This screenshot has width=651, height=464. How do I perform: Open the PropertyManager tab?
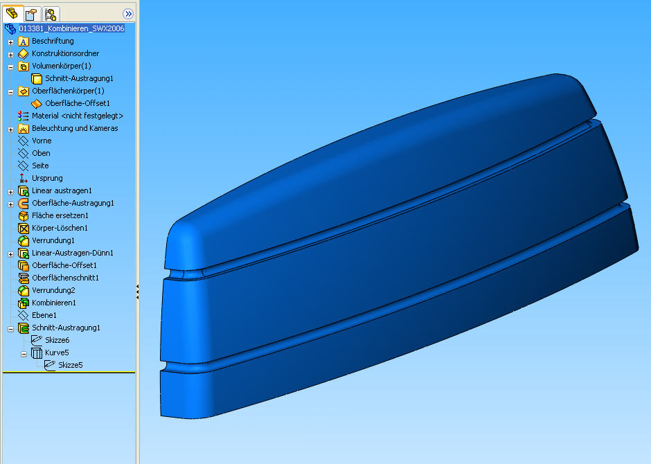pos(32,15)
